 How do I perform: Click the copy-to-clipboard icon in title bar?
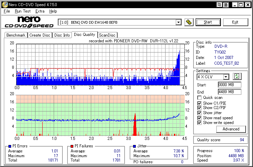[220, 5]
